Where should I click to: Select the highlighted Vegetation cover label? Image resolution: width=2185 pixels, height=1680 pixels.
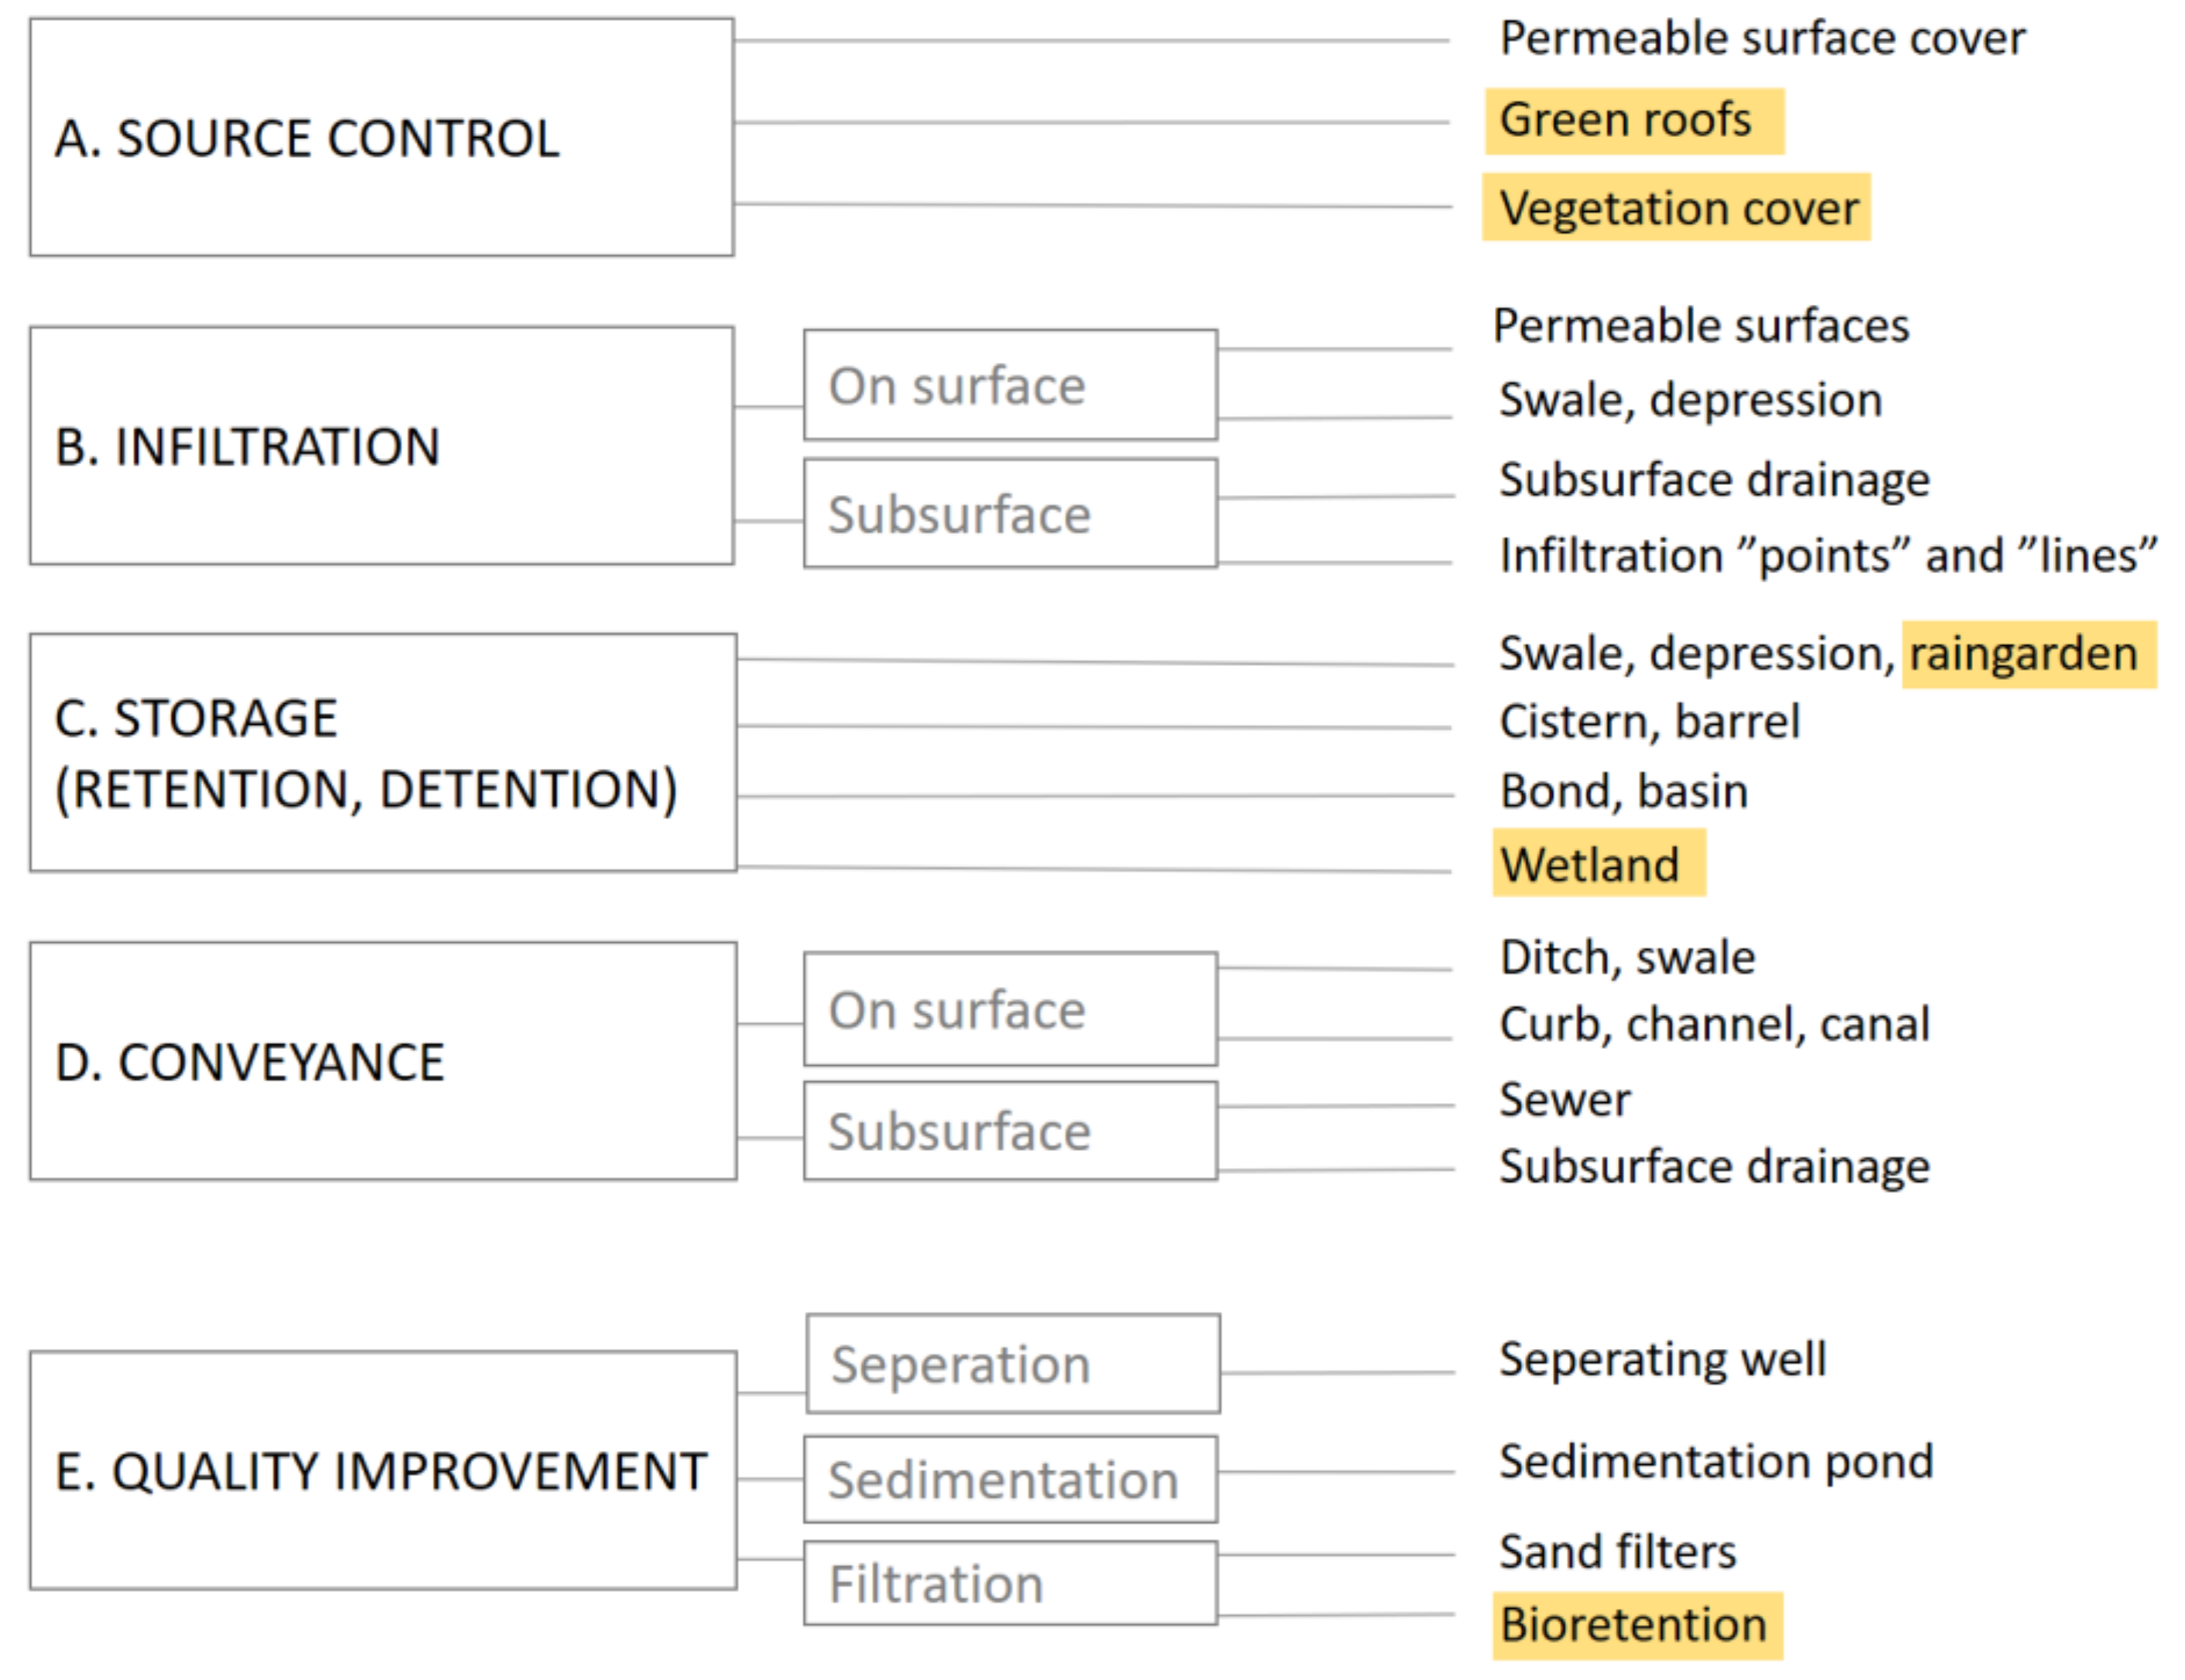[x=1677, y=208]
